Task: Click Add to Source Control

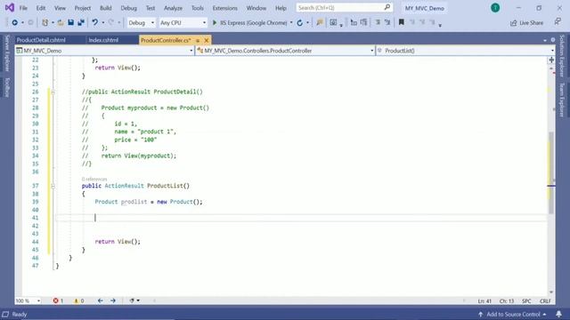Action: [x=512, y=314]
